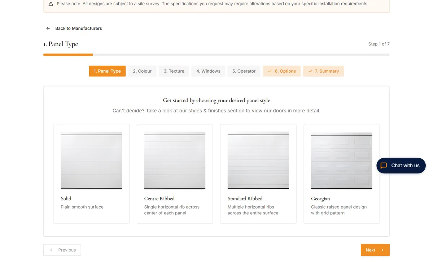
Task: Click the Previous button
Action: [62, 250]
